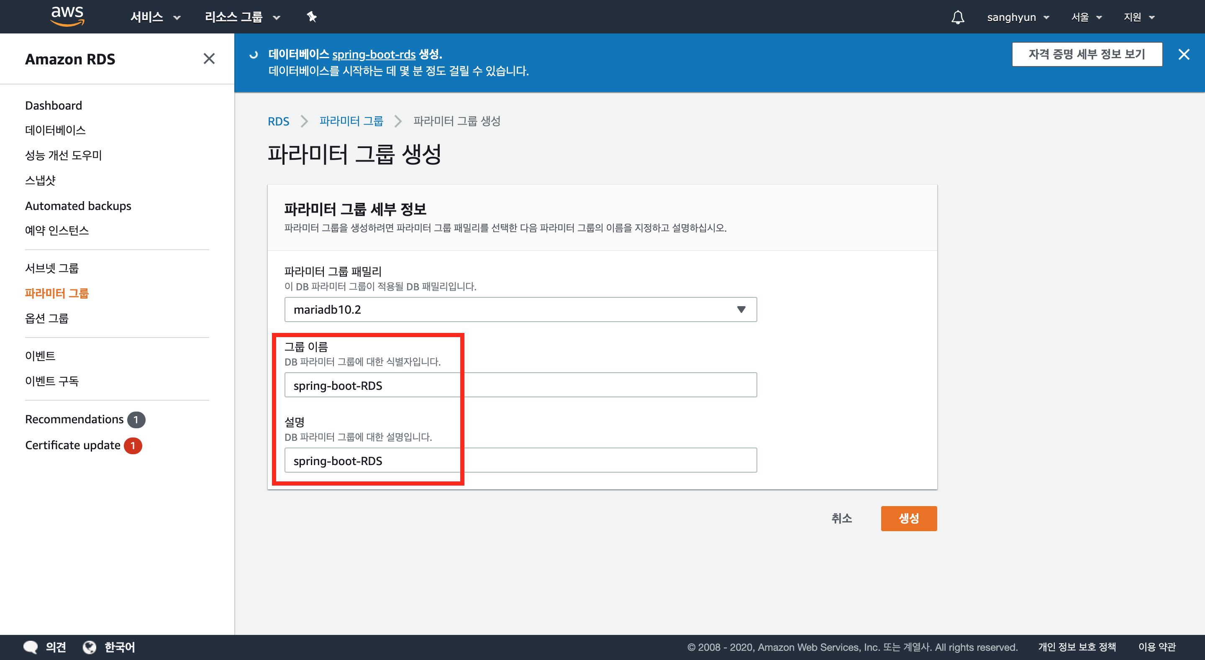Select 옵션 그룹 in the sidebar

[x=47, y=318]
